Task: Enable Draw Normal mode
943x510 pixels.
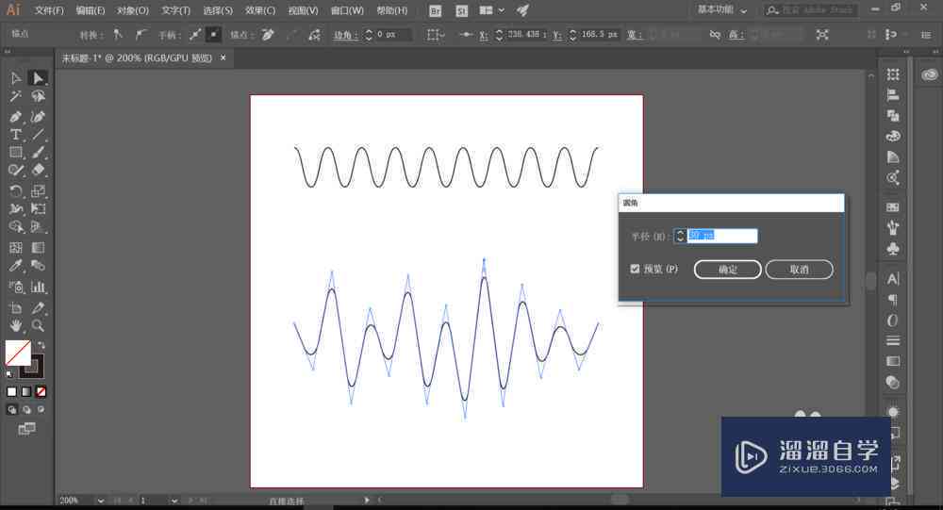Action: pos(11,409)
